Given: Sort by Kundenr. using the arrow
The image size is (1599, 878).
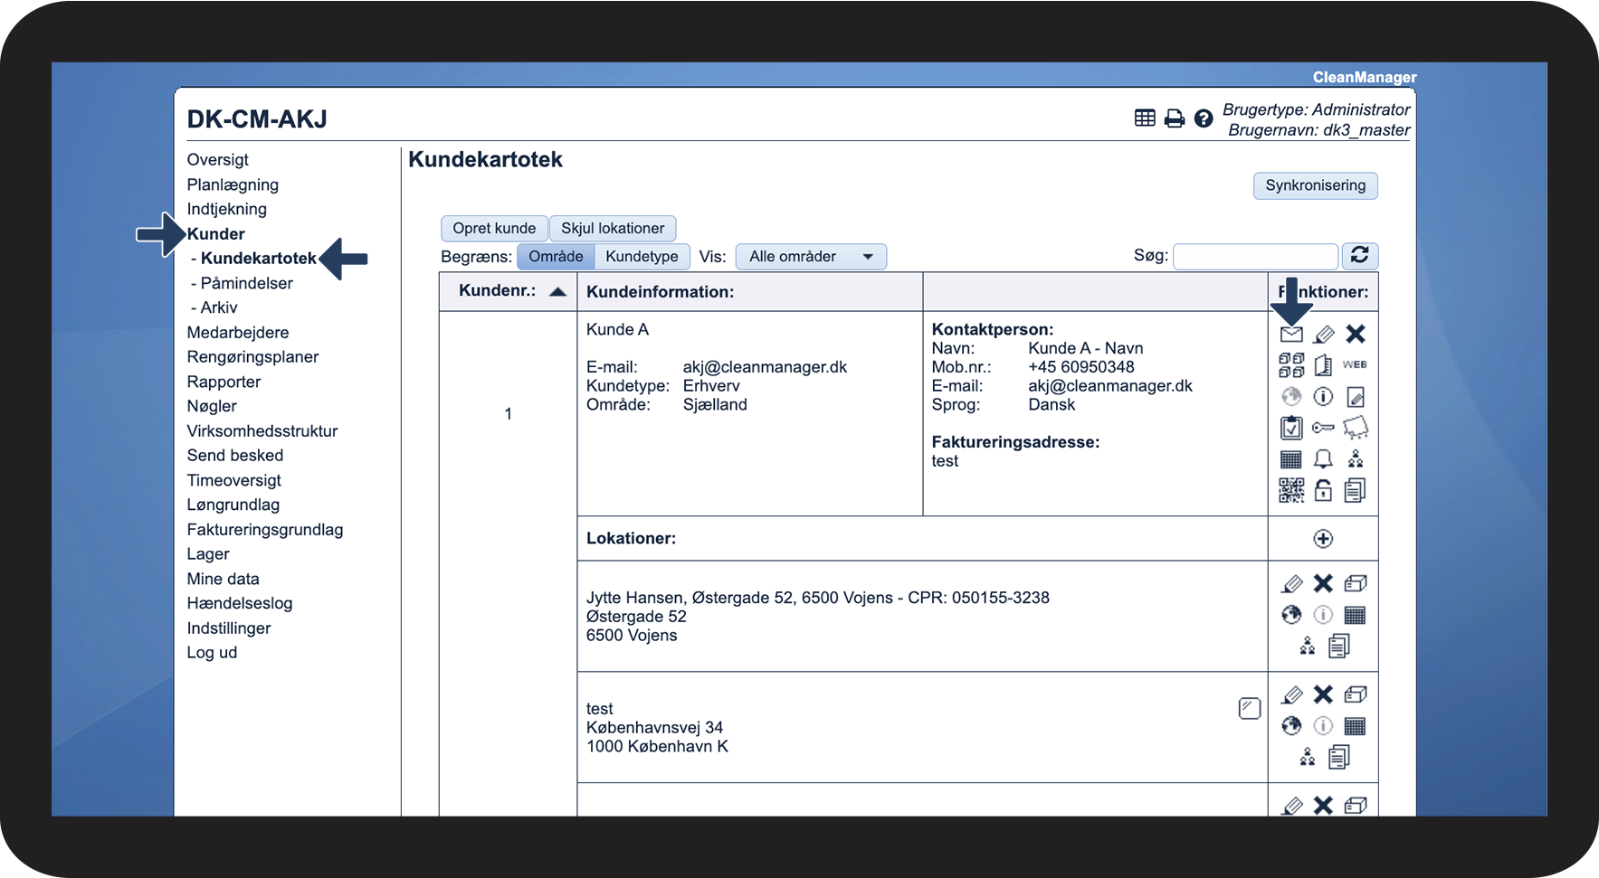Looking at the screenshot, I should (x=557, y=291).
